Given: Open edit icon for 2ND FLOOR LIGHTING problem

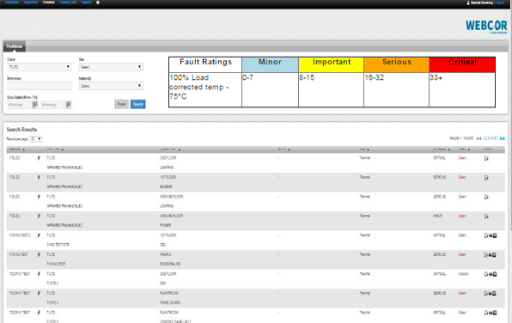Looking at the screenshot, I should pyautogui.click(x=486, y=158).
